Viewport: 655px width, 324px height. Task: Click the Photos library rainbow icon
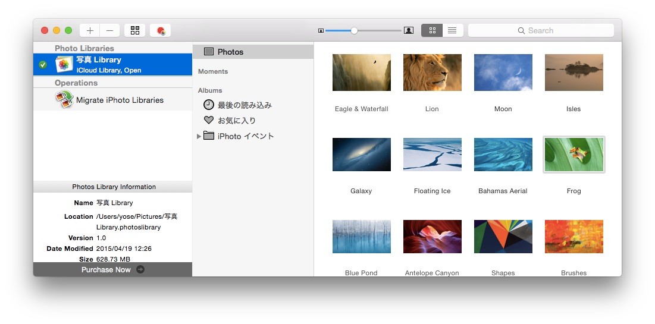[64, 64]
